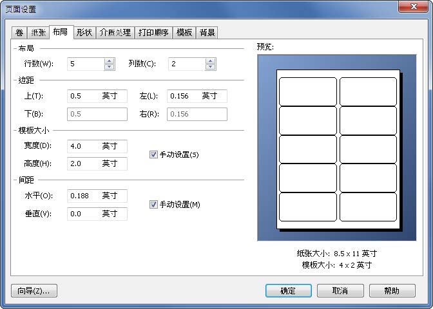
Task: Decrease 列数 columns with down arrow
Action: pos(210,67)
